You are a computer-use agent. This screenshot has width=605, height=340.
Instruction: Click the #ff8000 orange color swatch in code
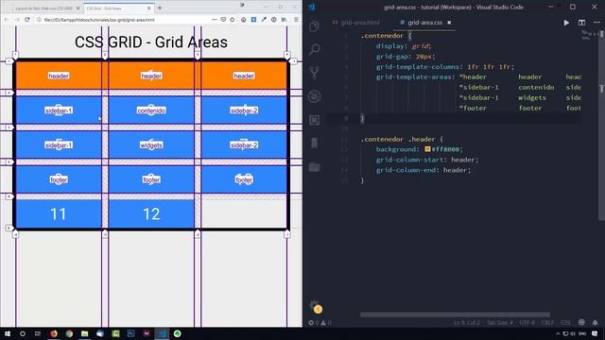tap(427, 149)
